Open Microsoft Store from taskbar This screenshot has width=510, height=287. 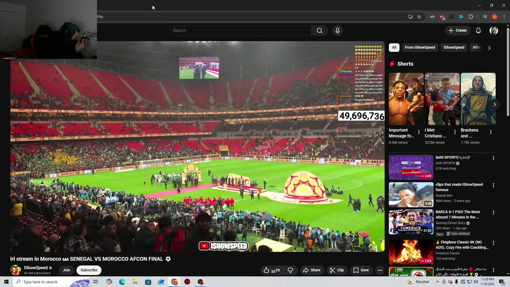pos(148,282)
